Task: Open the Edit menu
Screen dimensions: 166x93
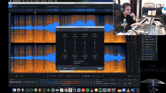Action: pos(27,1)
